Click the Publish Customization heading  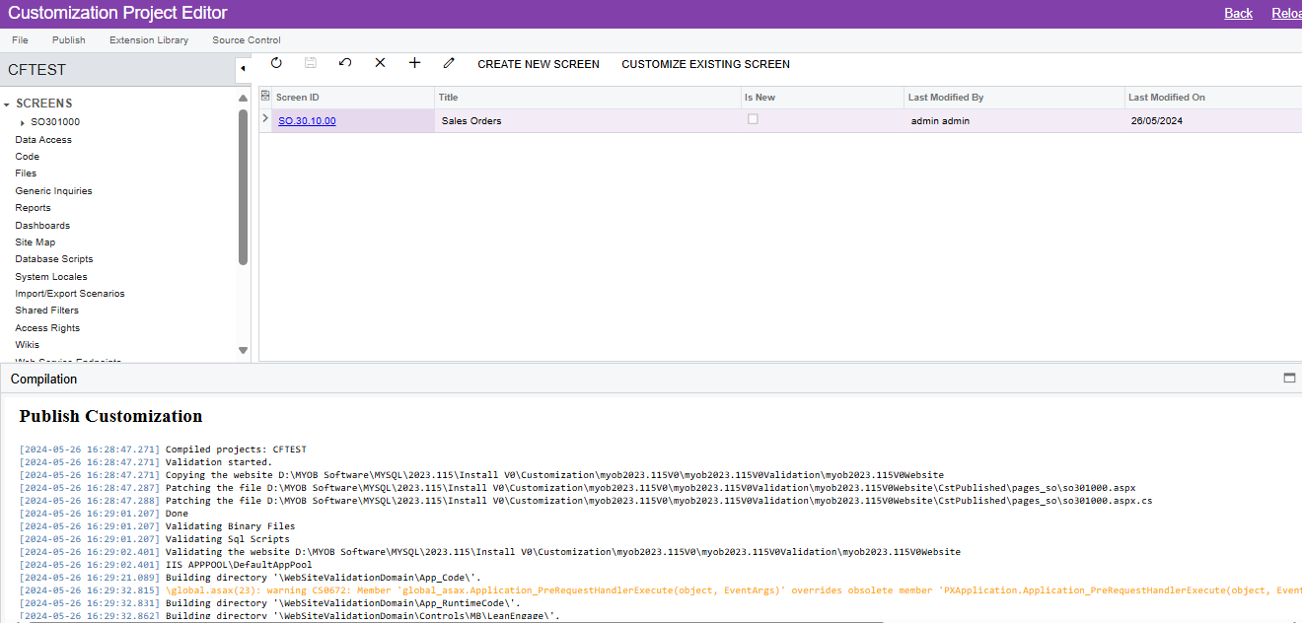(x=110, y=416)
